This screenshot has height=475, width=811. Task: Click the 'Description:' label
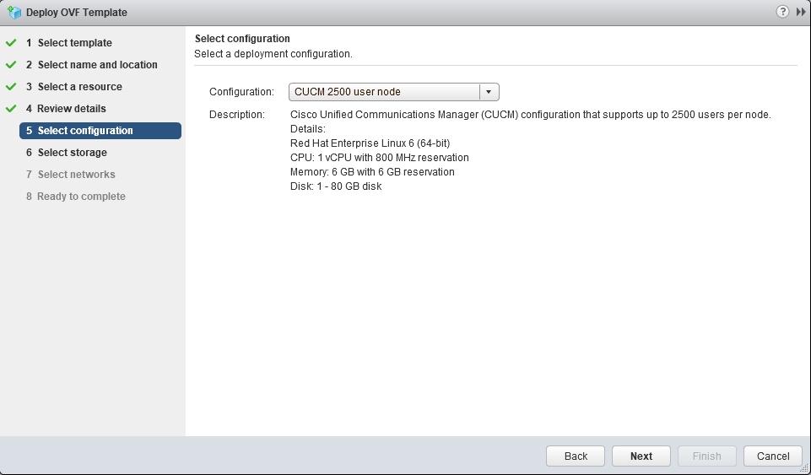(x=237, y=115)
